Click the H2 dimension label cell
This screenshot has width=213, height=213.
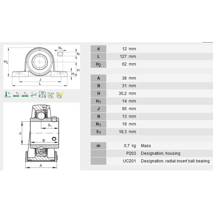[98, 64]
